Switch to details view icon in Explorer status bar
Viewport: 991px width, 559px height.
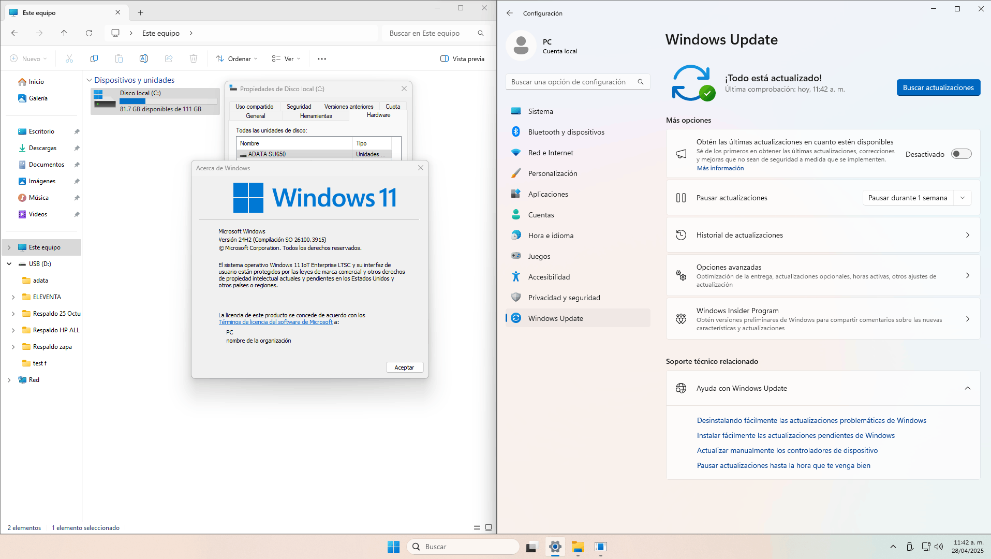(477, 527)
